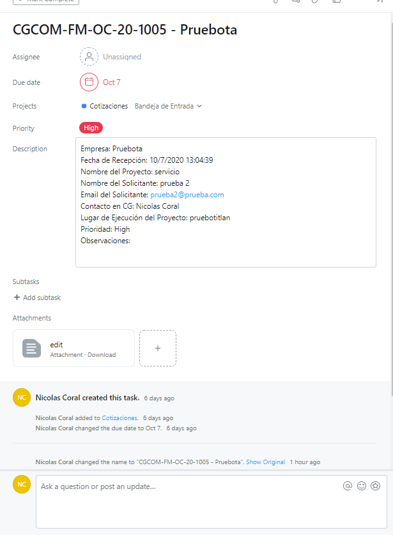Screen dimensions: 393x535
Task: Mark the task complete
Action: click(46, 1)
